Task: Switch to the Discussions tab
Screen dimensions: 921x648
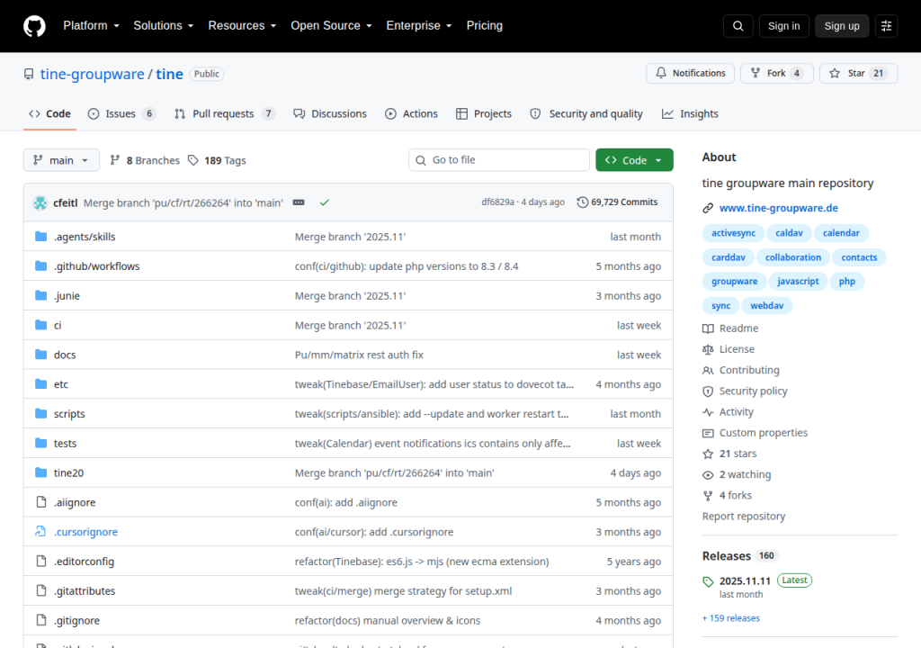Action: (x=330, y=113)
